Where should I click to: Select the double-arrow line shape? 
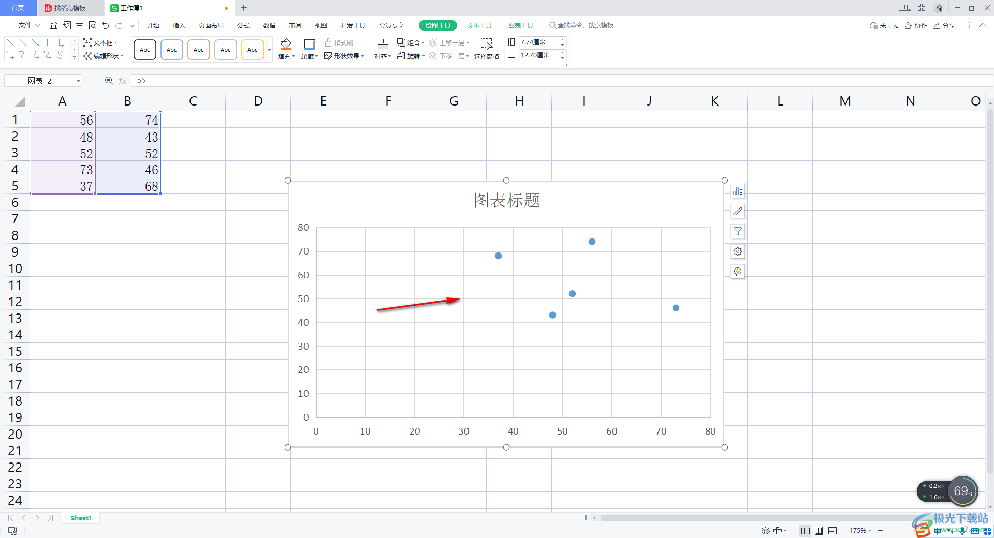[35, 42]
